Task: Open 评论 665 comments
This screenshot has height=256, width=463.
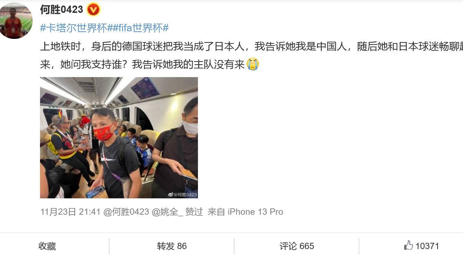Action: click(297, 246)
